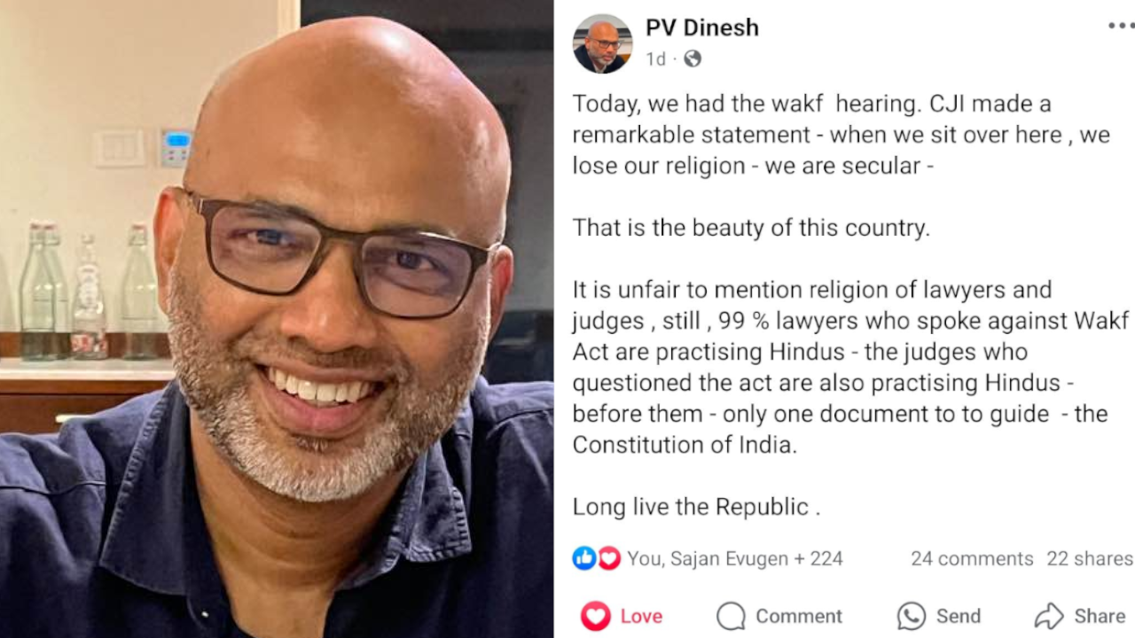Click the Send button label

pyautogui.click(x=959, y=616)
